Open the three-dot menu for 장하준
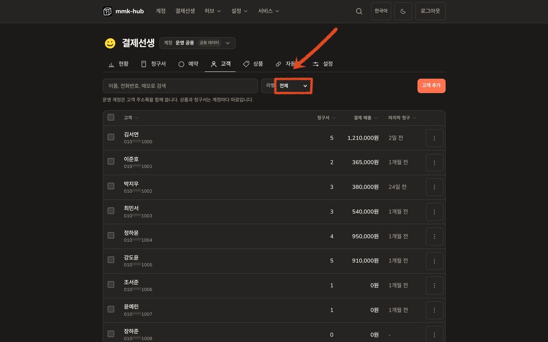The image size is (548, 342). pos(434,335)
